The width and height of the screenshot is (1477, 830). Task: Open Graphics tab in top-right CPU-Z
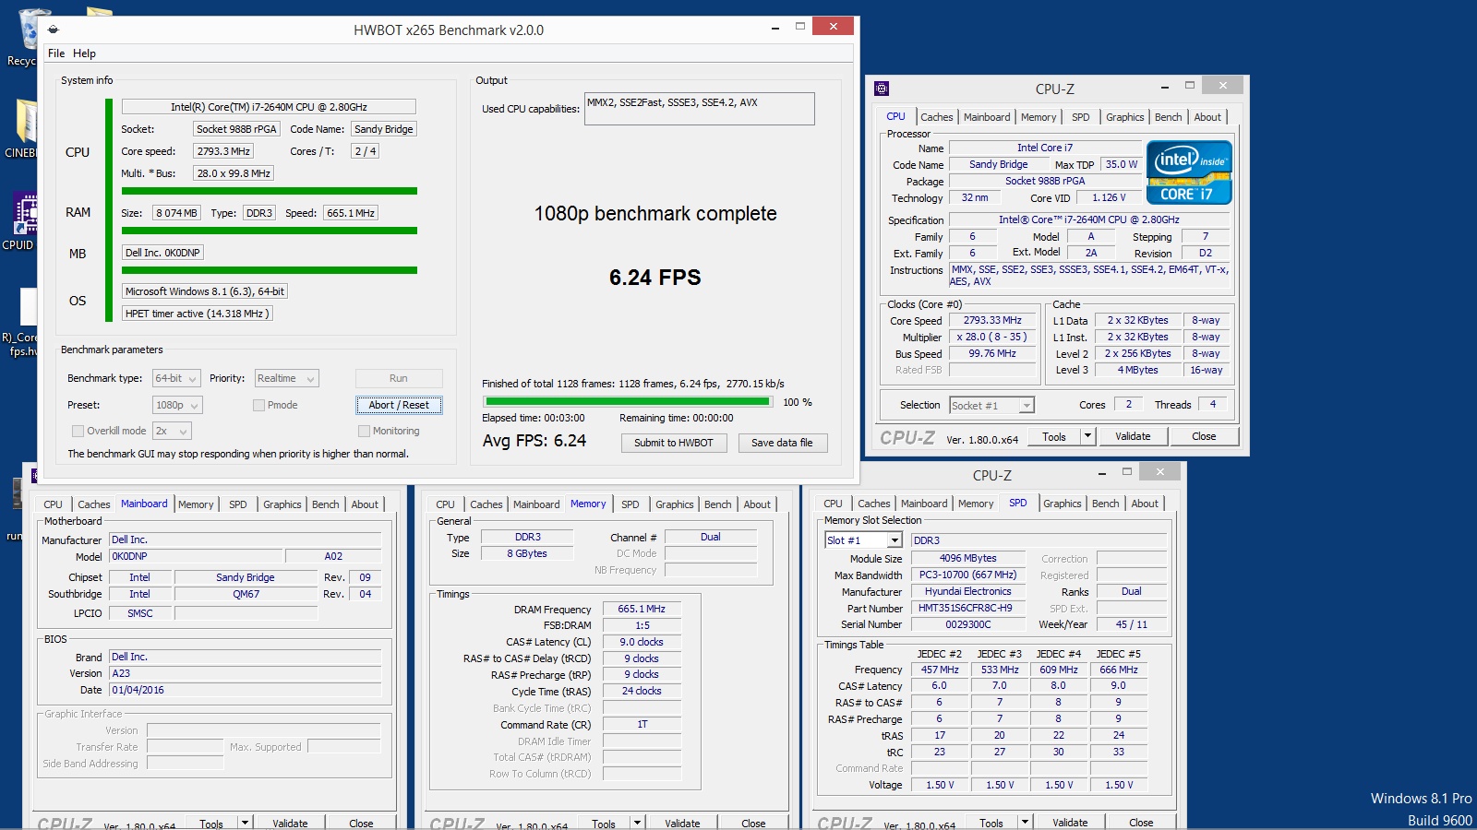(1124, 117)
